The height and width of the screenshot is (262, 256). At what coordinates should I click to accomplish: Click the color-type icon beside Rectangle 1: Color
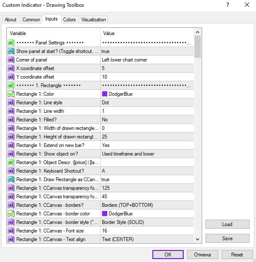point(11,94)
